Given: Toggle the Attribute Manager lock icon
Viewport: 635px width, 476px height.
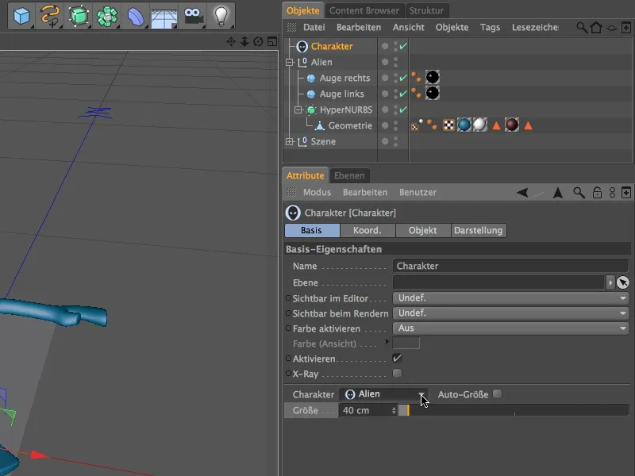Looking at the screenshot, I should click(597, 193).
